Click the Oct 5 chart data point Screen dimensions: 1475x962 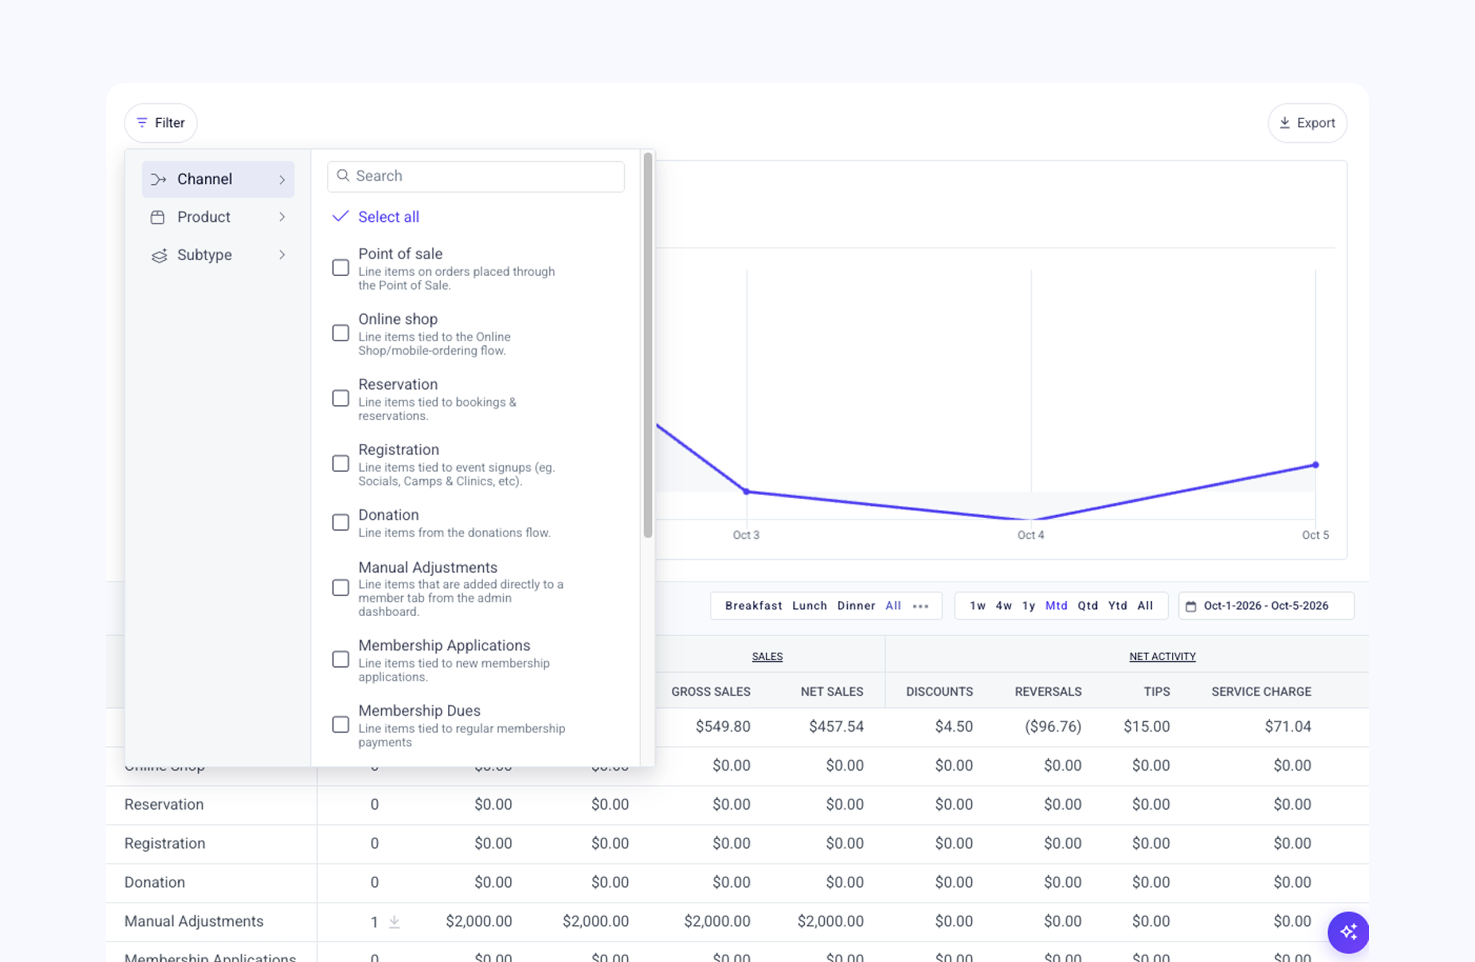(x=1315, y=465)
